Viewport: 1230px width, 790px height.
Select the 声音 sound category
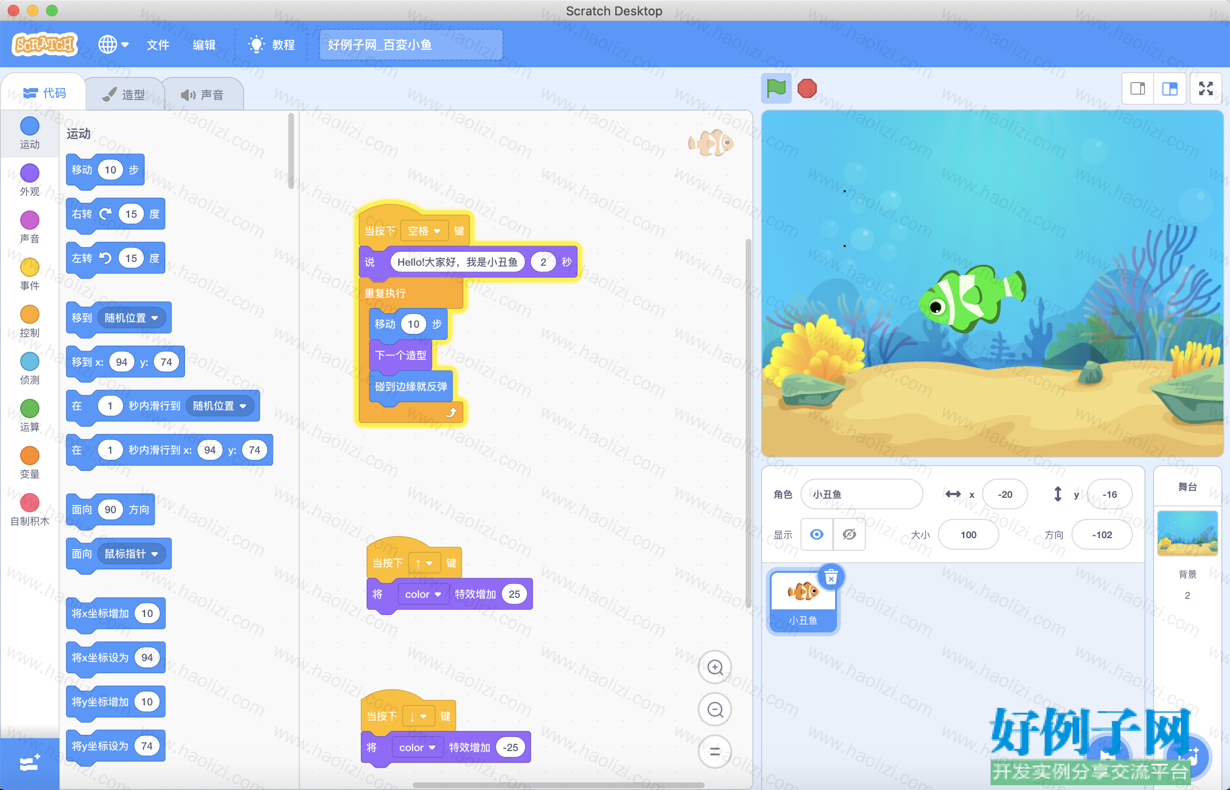click(30, 228)
